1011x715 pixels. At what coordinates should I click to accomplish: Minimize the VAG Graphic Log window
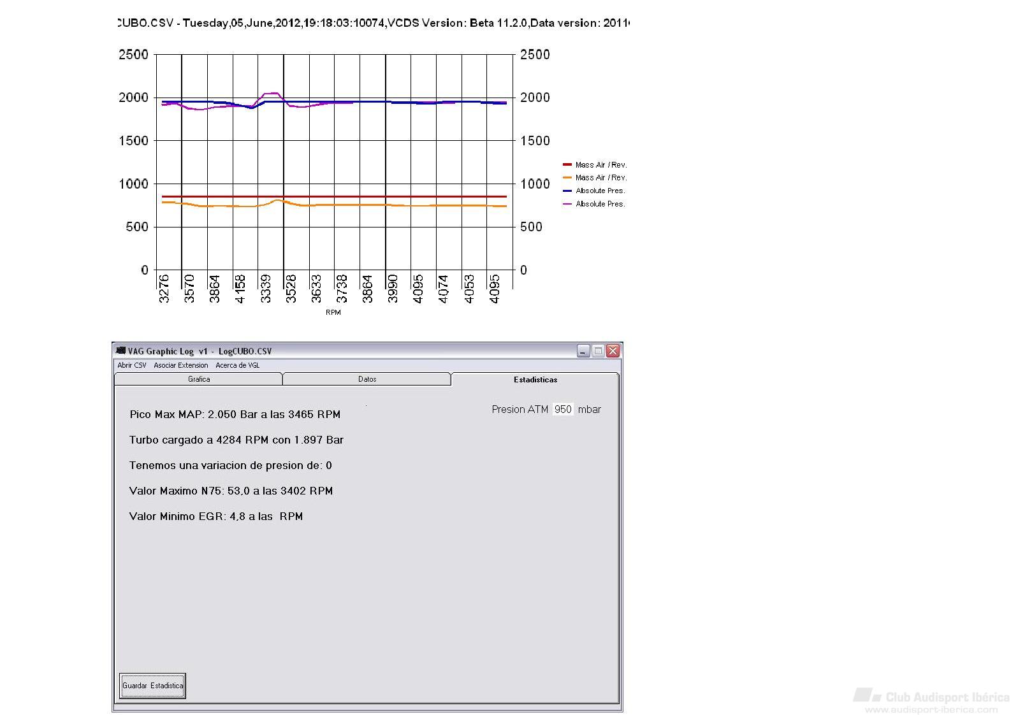coord(583,350)
